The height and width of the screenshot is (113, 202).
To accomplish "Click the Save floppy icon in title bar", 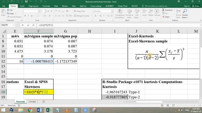I will (26, 2).
